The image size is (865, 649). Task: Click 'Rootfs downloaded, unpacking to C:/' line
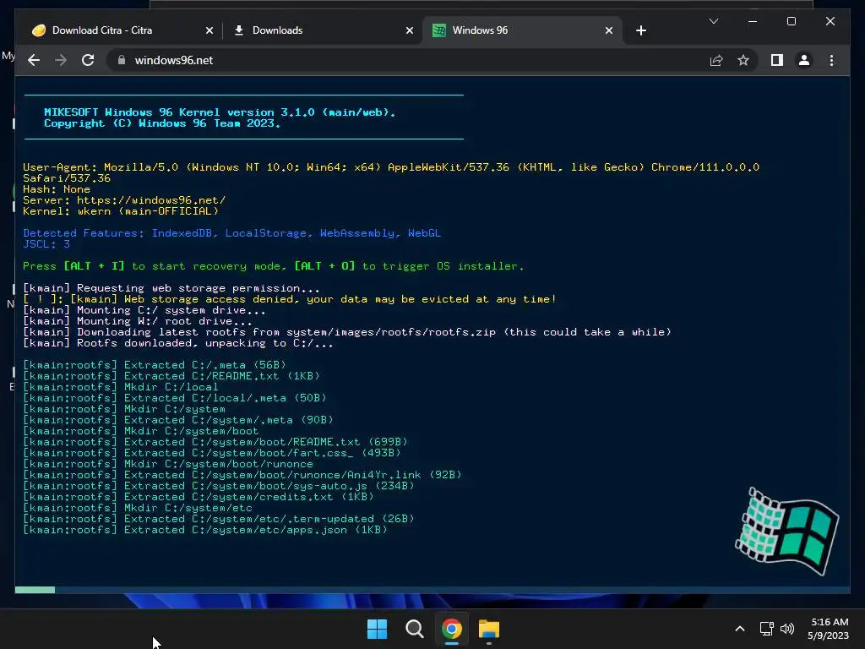click(177, 343)
